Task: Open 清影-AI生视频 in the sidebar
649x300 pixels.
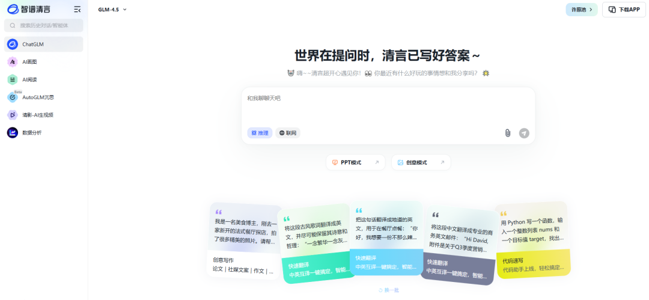Action: click(43, 115)
